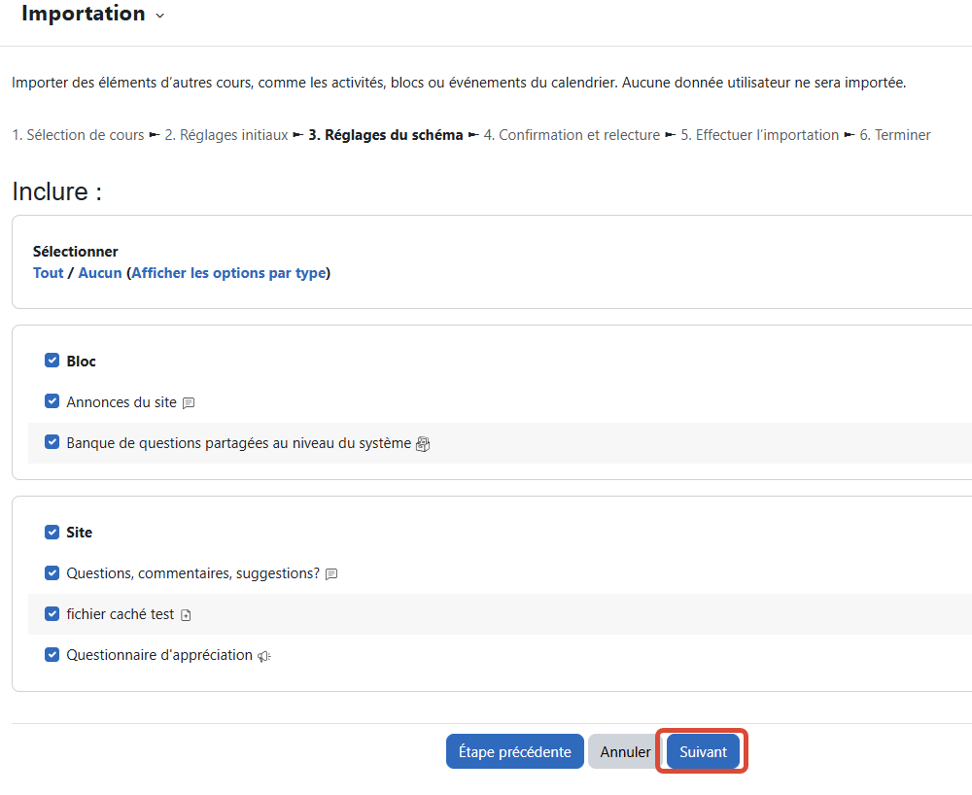Click the Importation page heading

[83, 14]
